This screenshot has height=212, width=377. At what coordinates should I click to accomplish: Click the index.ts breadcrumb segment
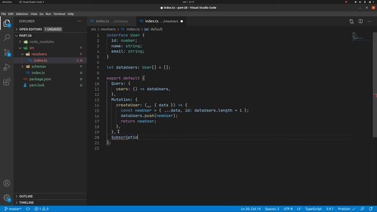click(x=130, y=29)
